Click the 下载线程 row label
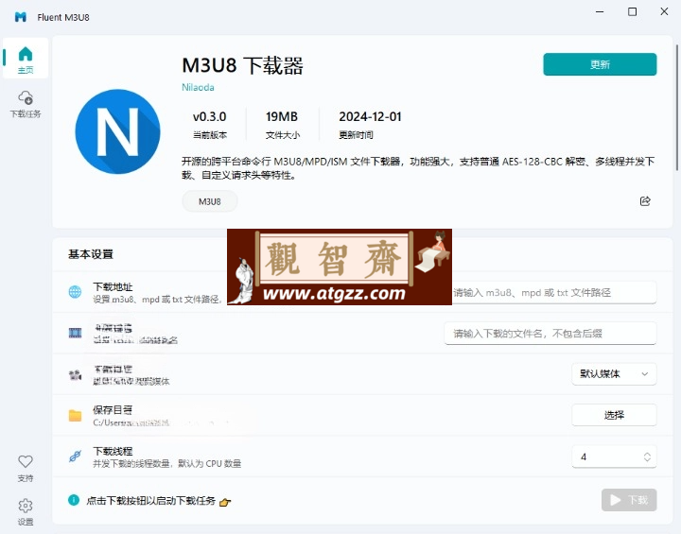This screenshot has height=534, width=681. 113,451
